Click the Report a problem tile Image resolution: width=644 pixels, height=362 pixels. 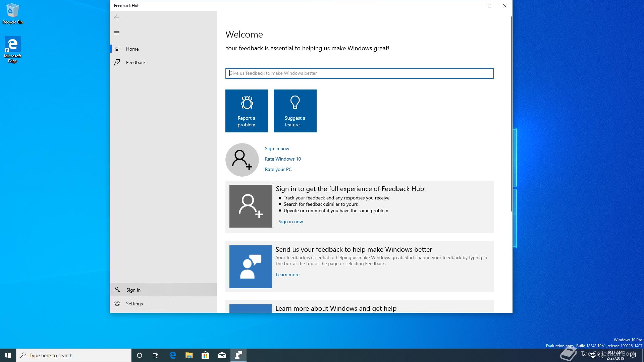247,111
